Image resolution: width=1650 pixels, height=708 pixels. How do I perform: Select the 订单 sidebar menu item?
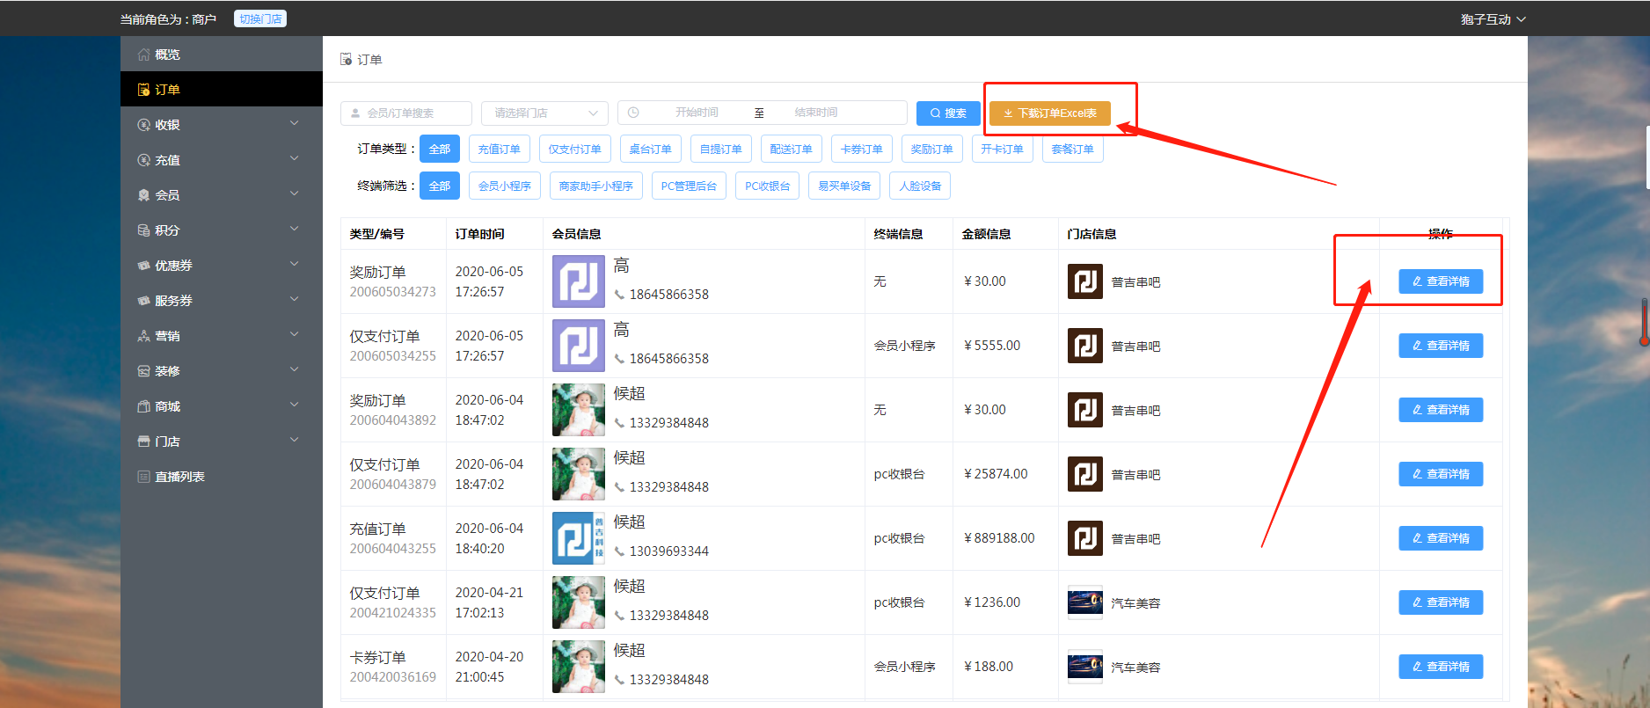coord(222,90)
